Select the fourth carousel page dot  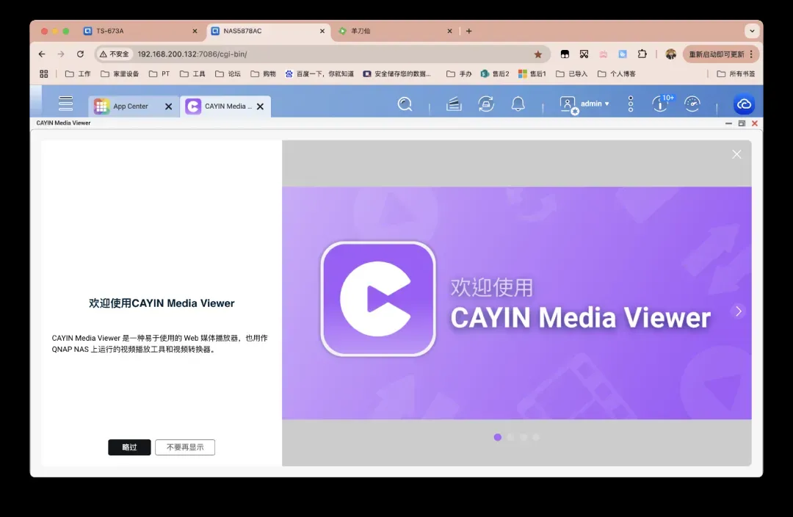(x=536, y=437)
